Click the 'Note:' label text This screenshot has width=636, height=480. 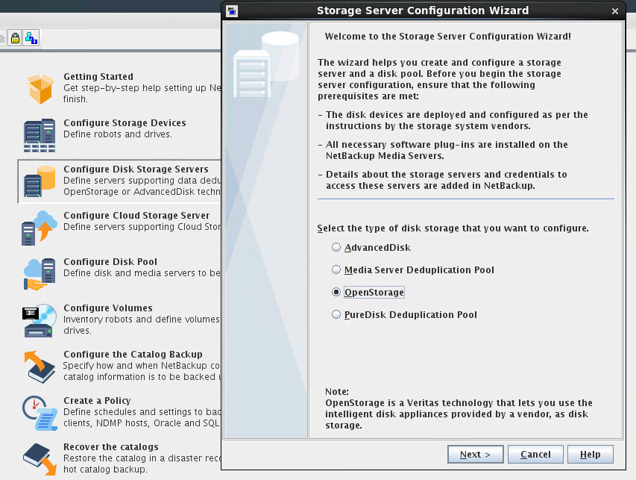click(x=337, y=391)
